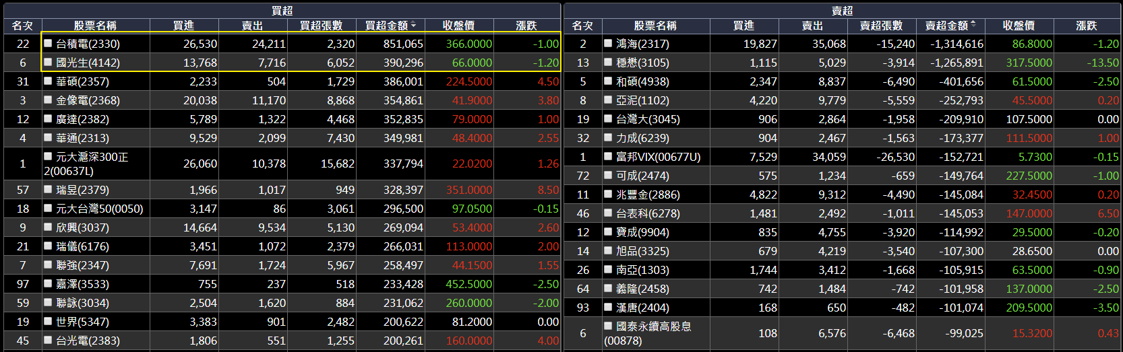1123x352 pixels.
Task: Tick the checkbox for 台積電(2330)
Action: [x=48, y=43]
